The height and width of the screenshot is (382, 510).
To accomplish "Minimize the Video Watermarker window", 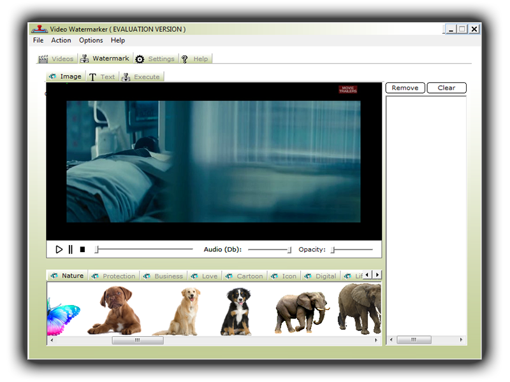I will coord(451,29).
